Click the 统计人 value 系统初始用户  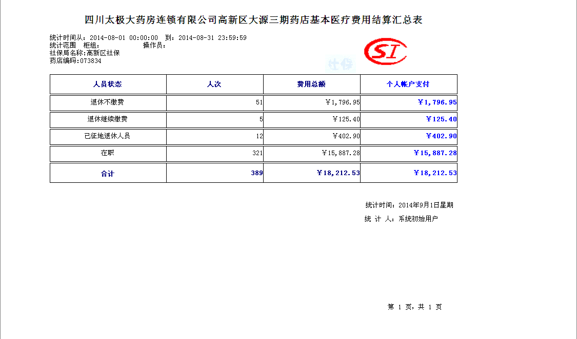[x=418, y=219]
